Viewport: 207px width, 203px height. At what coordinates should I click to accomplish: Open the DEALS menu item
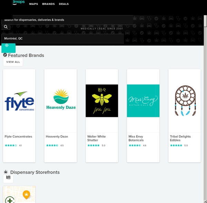click(64, 4)
